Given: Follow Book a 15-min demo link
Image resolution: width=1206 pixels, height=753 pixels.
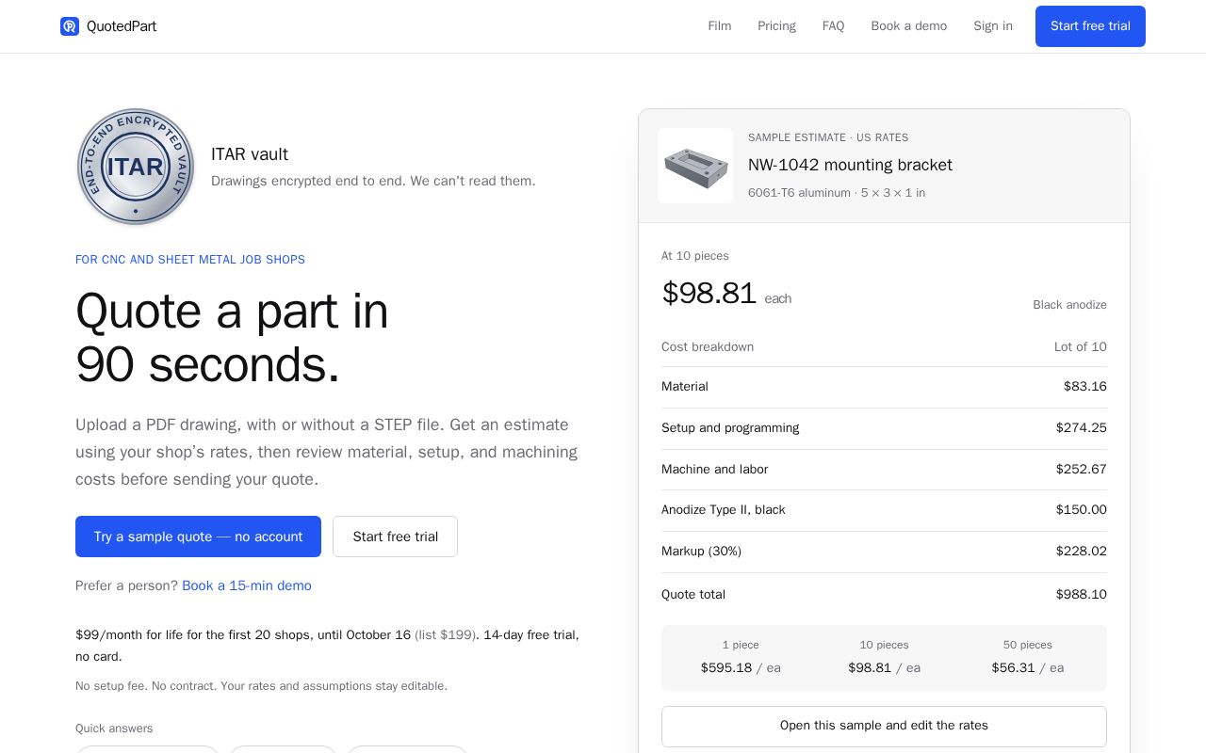Looking at the screenshot, I should point(247,585).
